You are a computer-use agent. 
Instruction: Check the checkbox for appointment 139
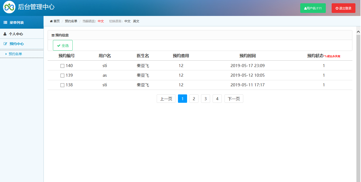click(x=62, y=75)
